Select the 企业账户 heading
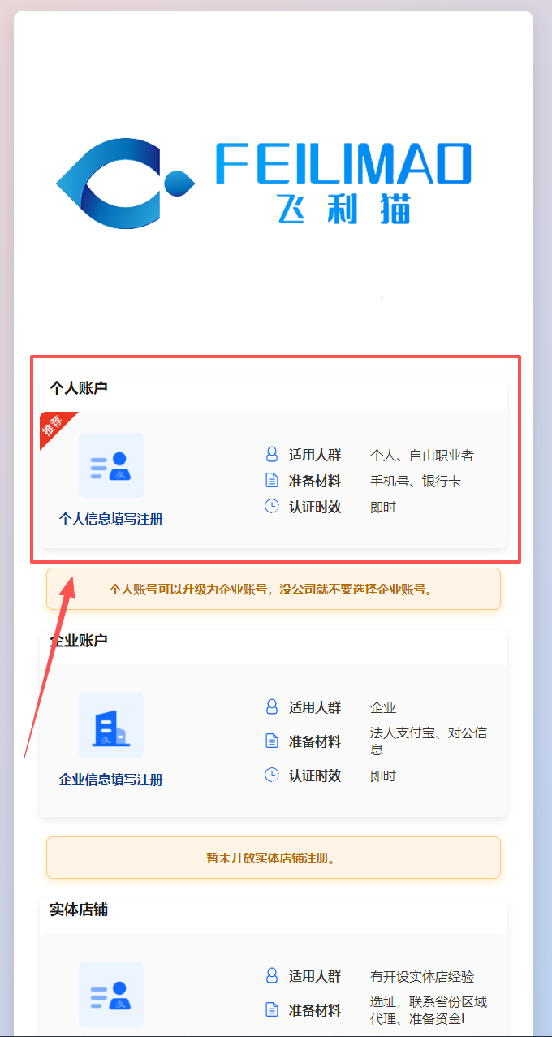The width and height of the screenshot is (552, 1037). (x=79, y=641)
